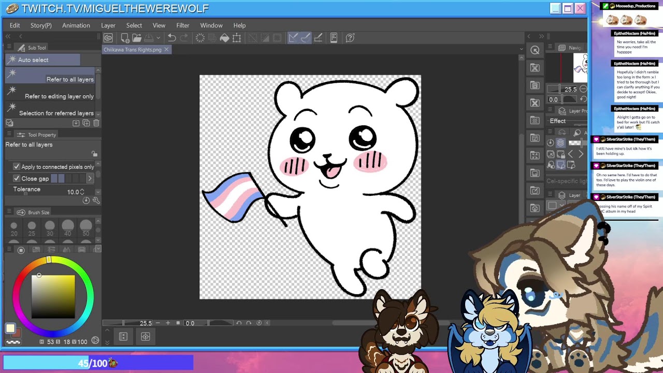Screen dimensions: 663x373
Task: Duplicate sub tool icon
Action: click(86, 123)
